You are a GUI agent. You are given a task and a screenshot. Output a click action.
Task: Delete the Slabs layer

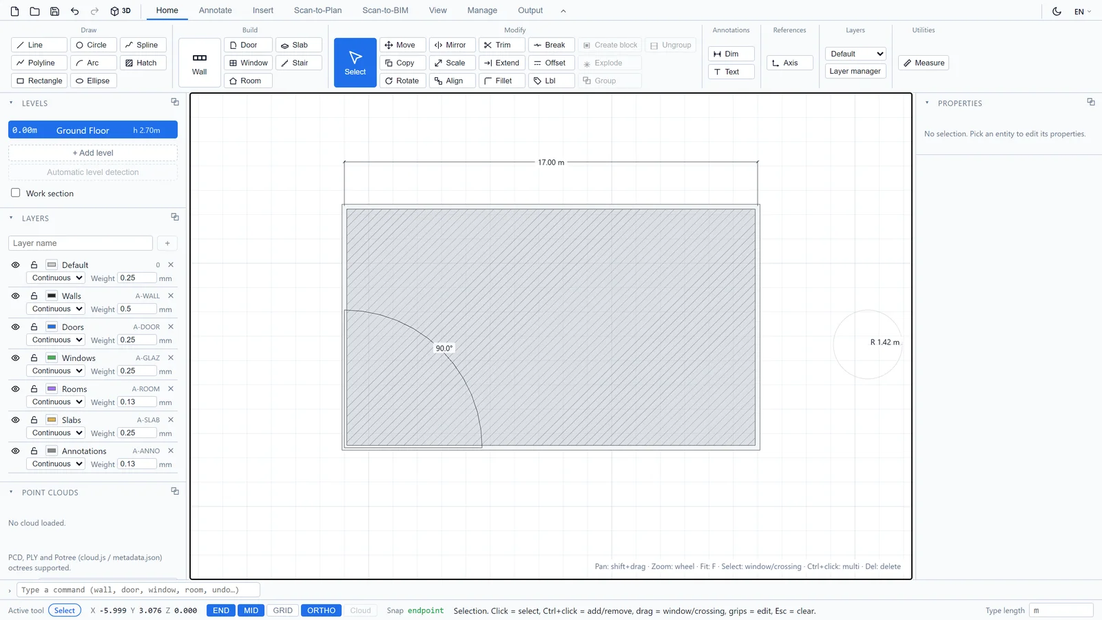pyautogui.click(x=171, y=420)
